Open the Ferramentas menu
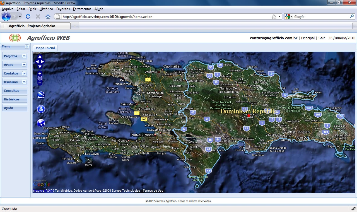The image size is (357, 212). (x=82, y=9)
